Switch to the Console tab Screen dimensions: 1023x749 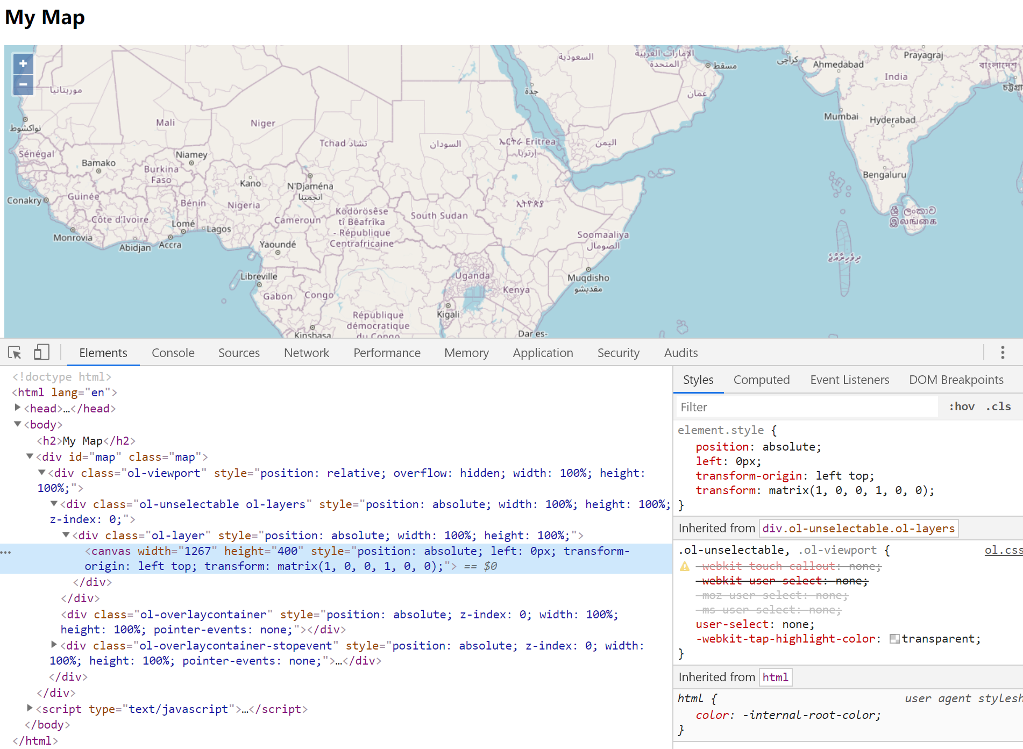[173, 353]
